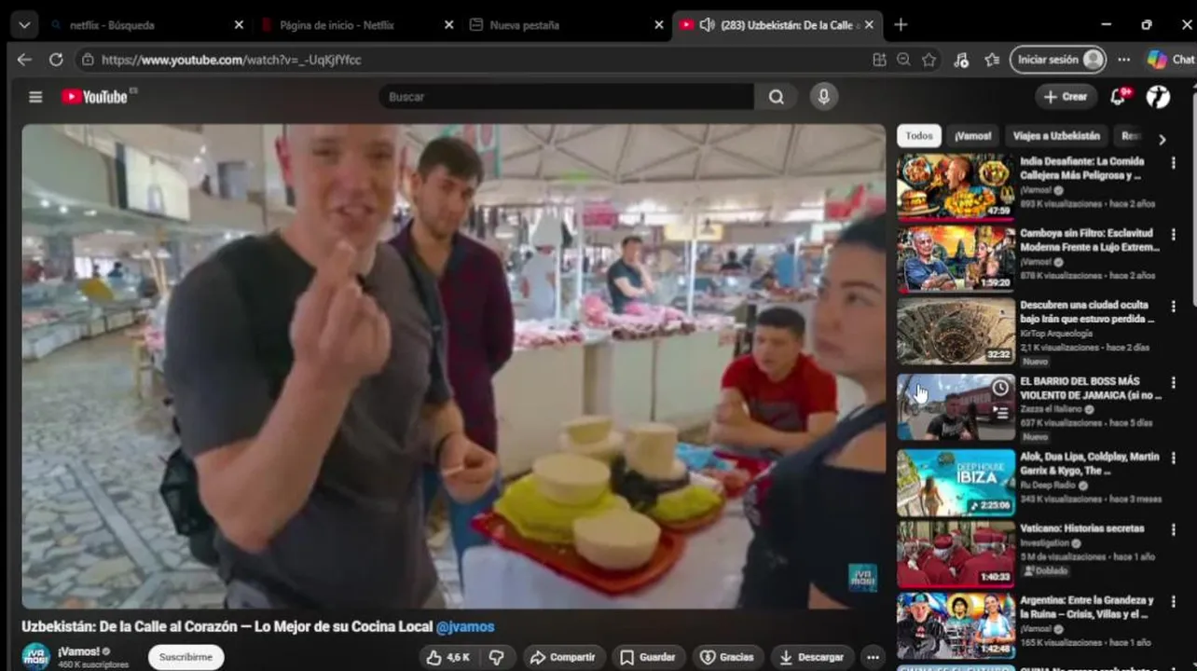This screenshot has width=1197, height=671.
Task: Open India Desafiante video thumbnail
Action: pos(956,186)
